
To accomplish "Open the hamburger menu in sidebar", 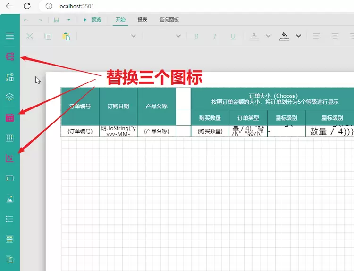I will [x=9, y=36].
